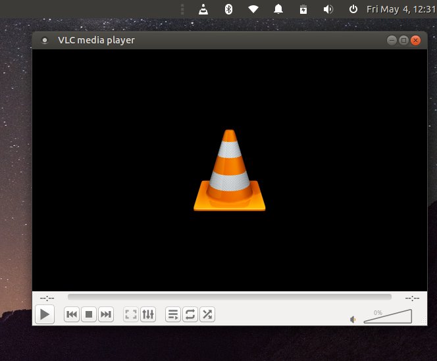Open the power session menu
Viewport: 437px width, 361px height.
[x=353, y=9]
